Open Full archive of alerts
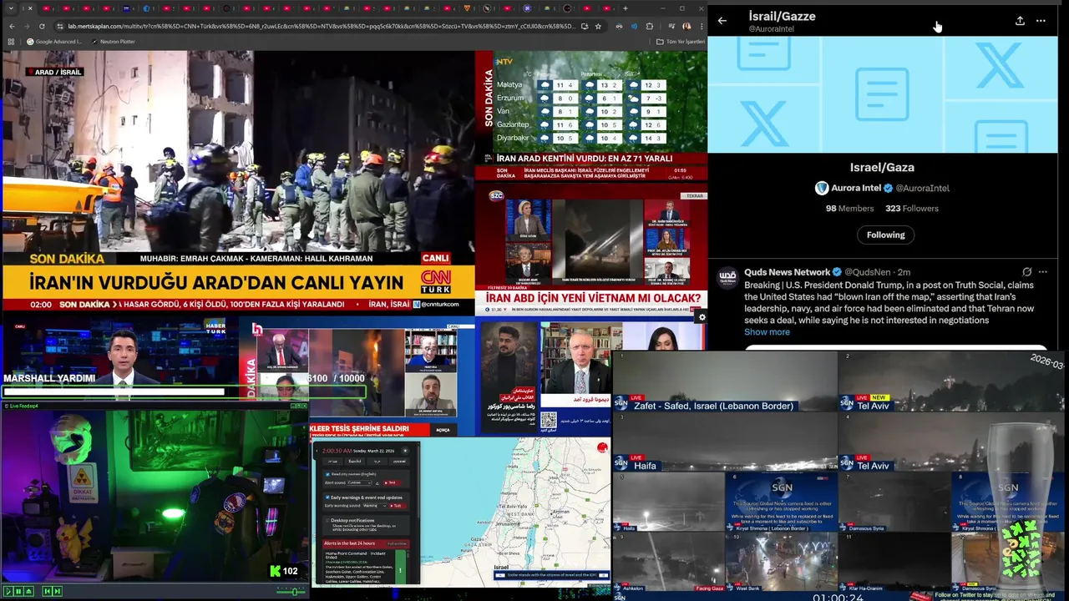1069x601 pixels. [x=397, y=543]
